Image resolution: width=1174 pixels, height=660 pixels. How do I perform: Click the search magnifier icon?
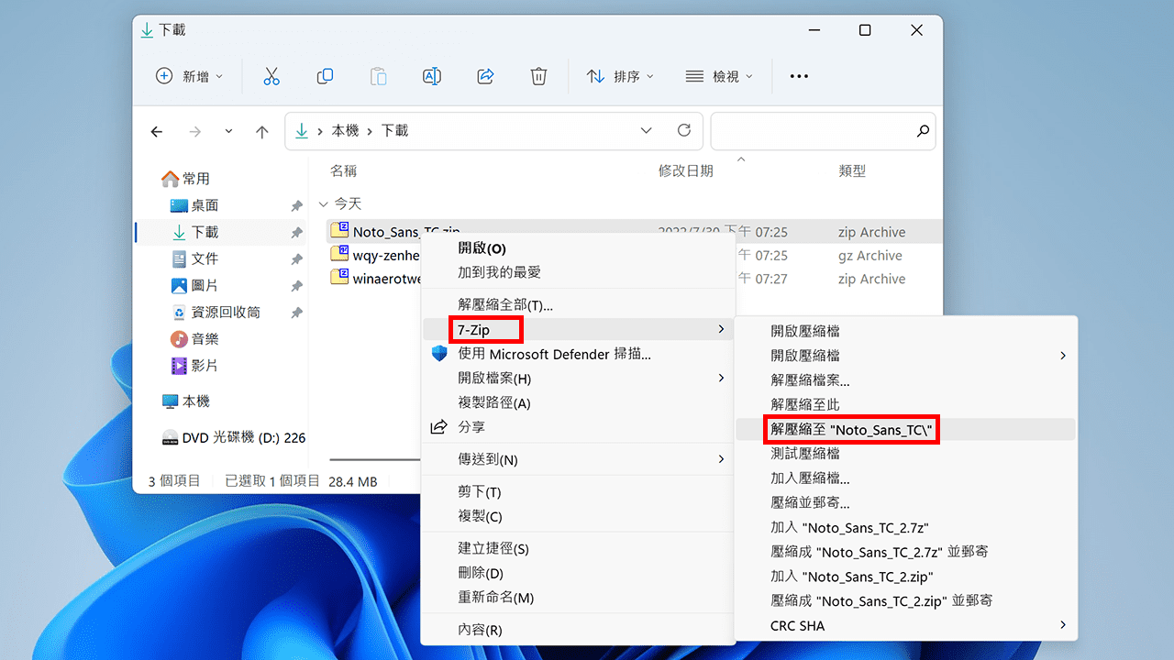923,131
